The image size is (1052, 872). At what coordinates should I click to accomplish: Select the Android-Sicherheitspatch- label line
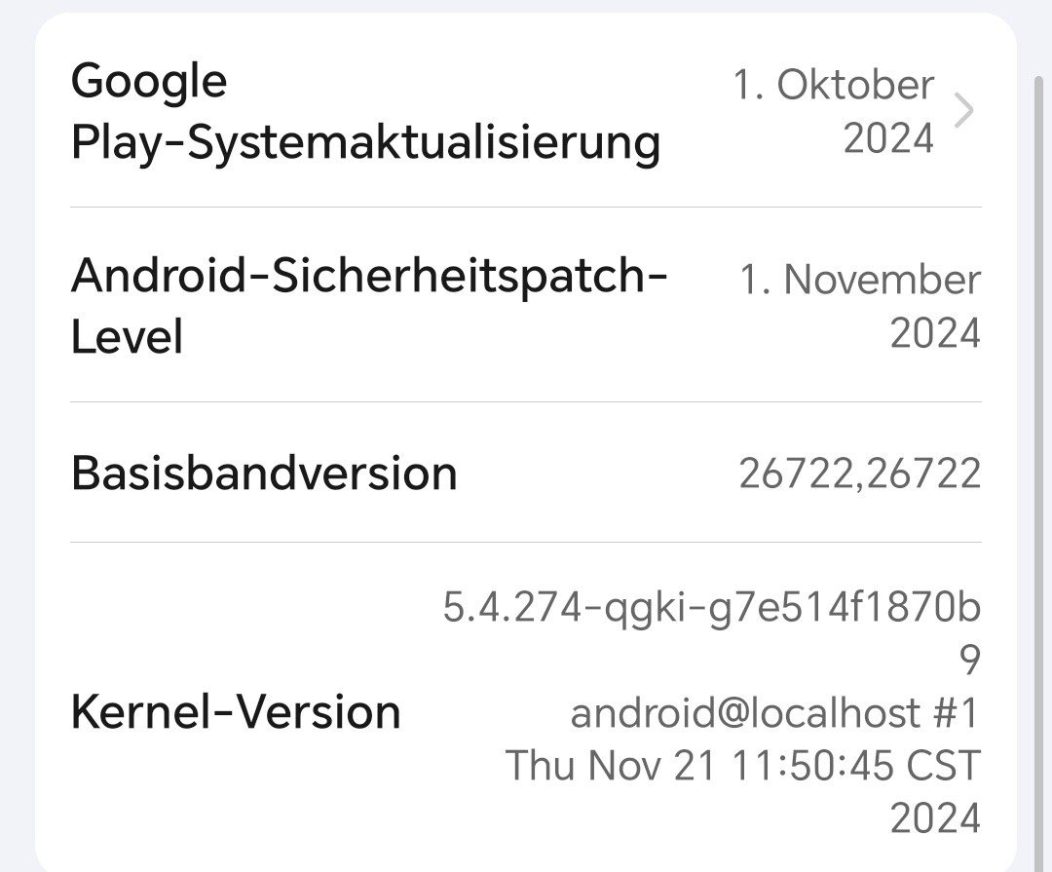[369, 277]
